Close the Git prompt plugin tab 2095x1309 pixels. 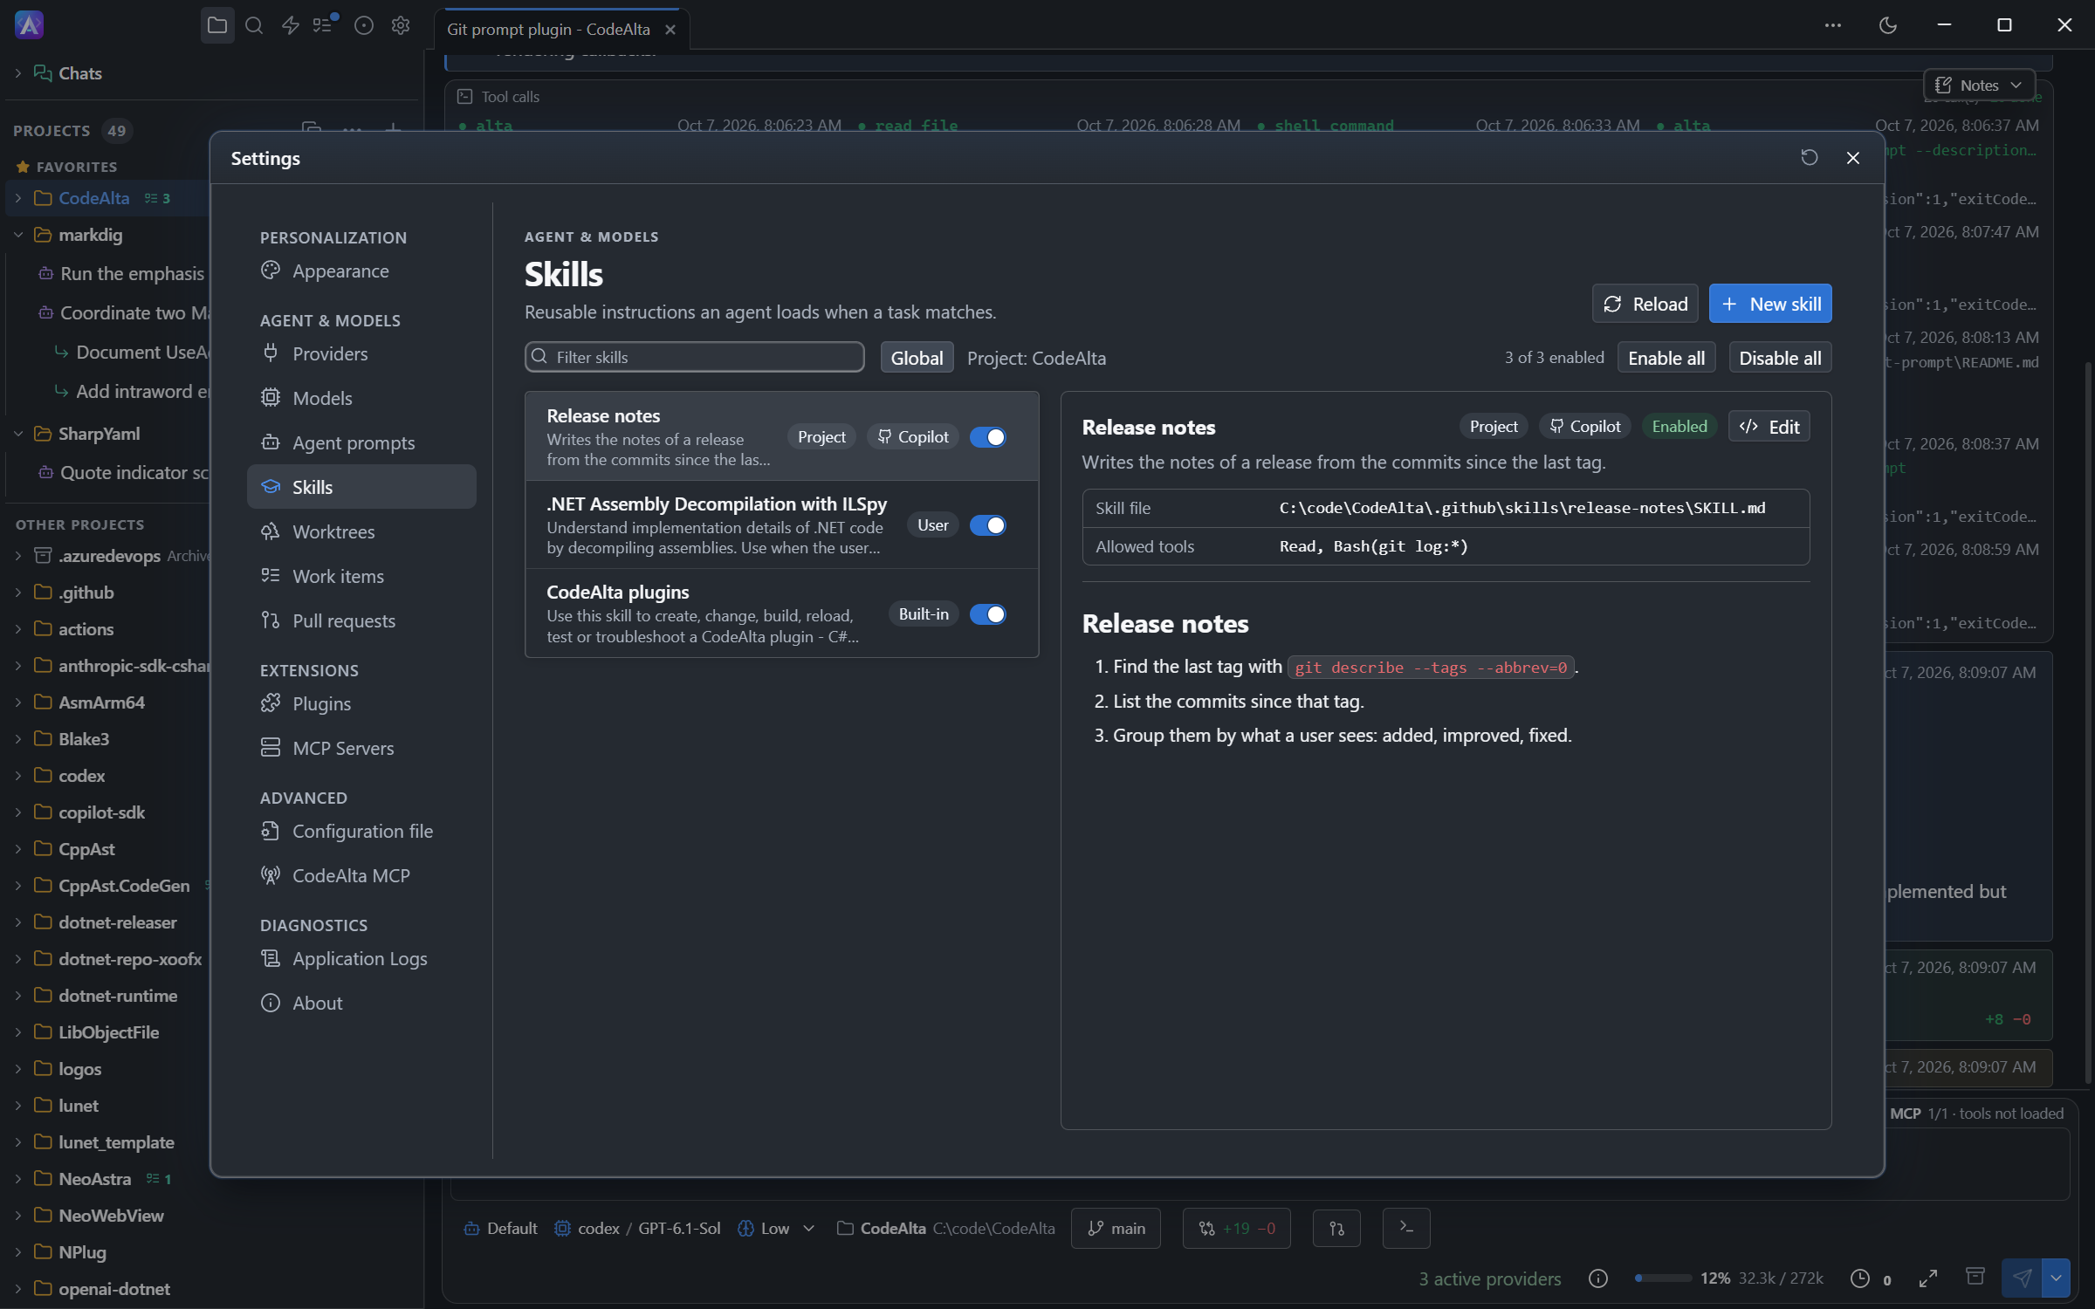(x=670, y=30)
